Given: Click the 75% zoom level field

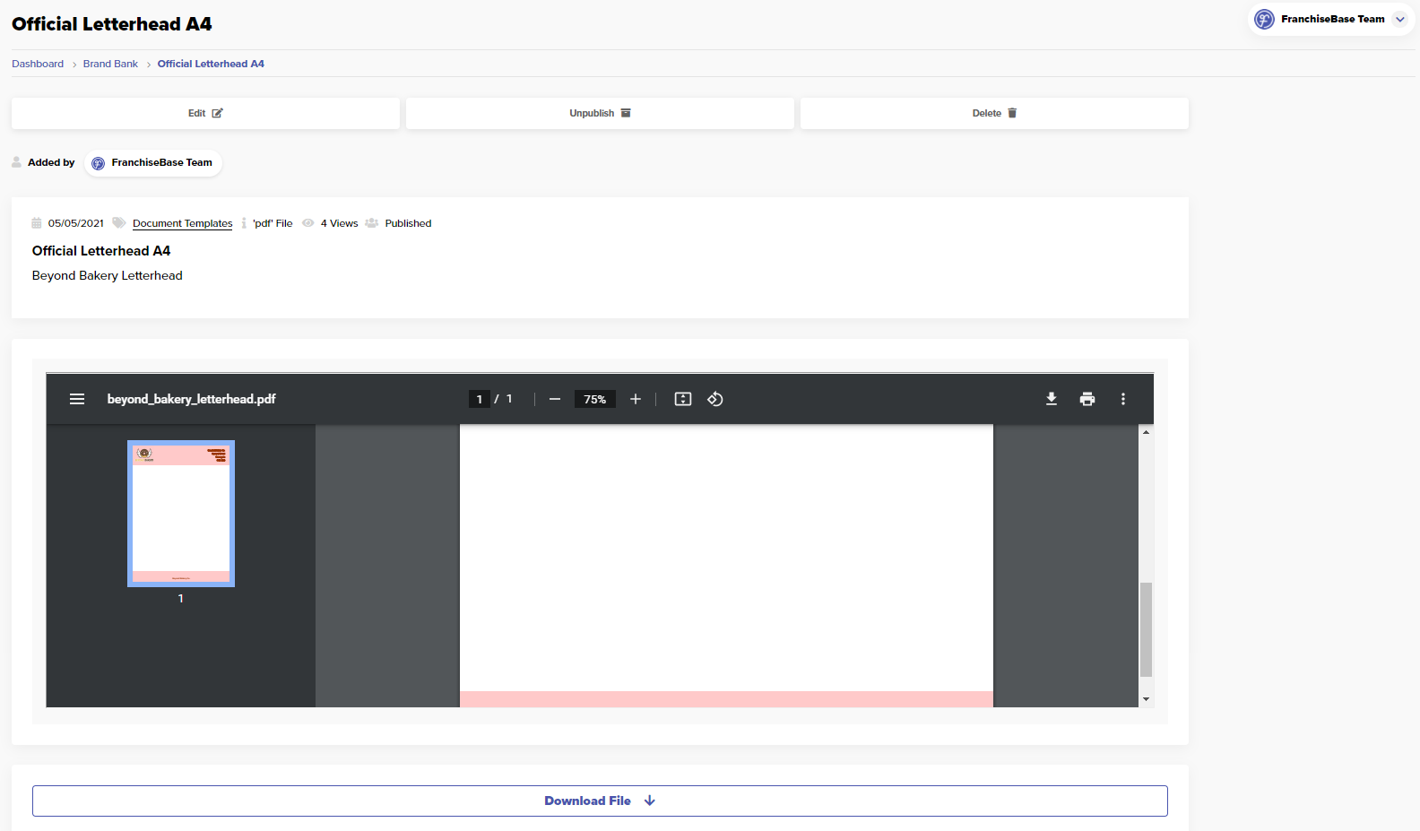Looking at the screenshot, I should [x=595, y=399].
